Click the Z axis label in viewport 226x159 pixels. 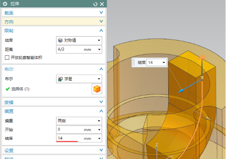click(x=157, y=145)
